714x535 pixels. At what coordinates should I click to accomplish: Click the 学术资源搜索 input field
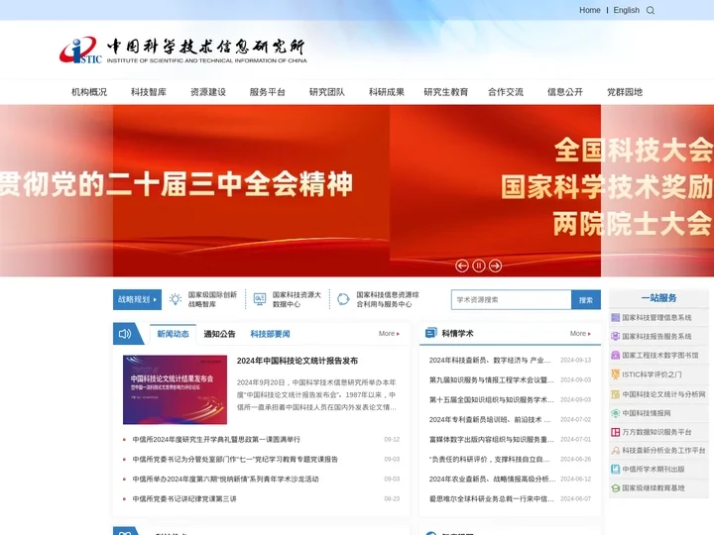click(511, 300)
